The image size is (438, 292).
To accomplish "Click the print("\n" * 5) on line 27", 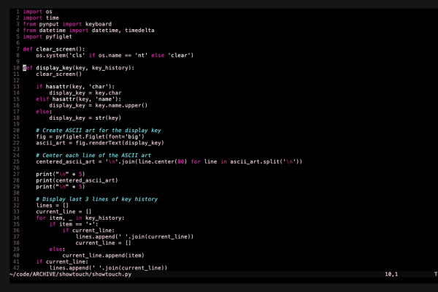I will click(61, 174).
